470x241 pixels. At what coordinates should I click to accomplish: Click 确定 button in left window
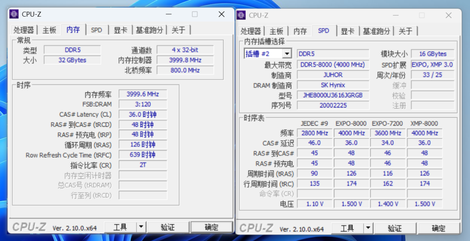coord(211,227)
